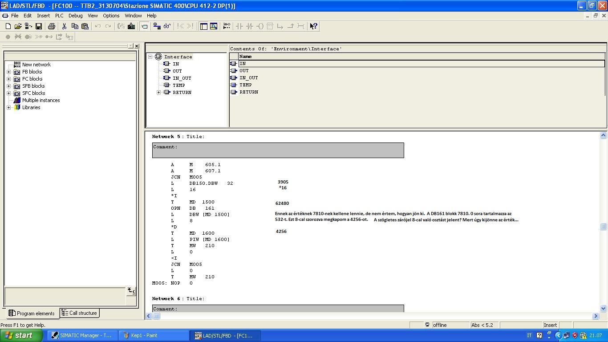
Task: Click the Set breakpoint circle icon
Action: 8,37
